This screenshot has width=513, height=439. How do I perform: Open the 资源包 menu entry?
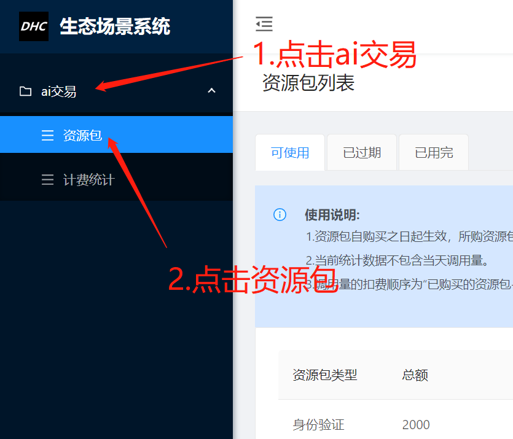pyautogui.click(x=117, y=134)
